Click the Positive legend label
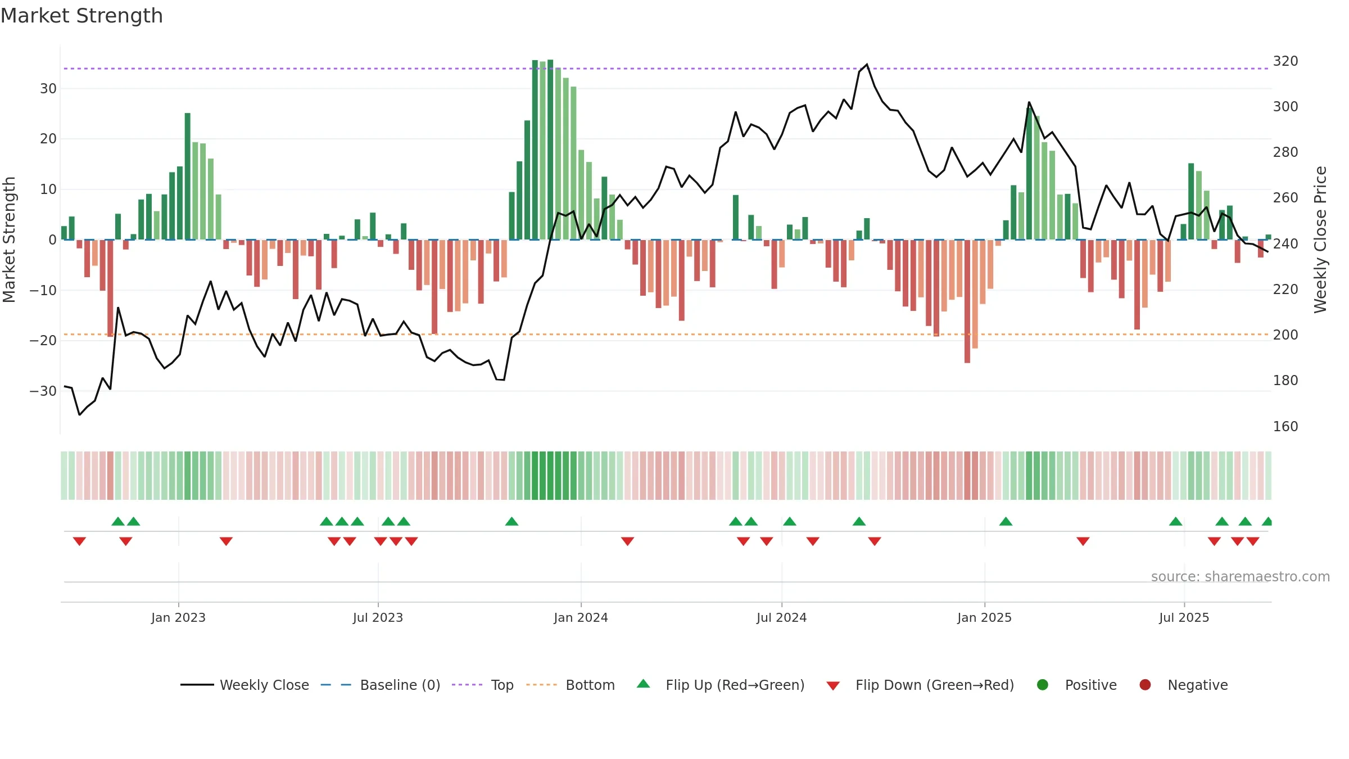Screen dimensions: 1349x759 point(1091,685)
